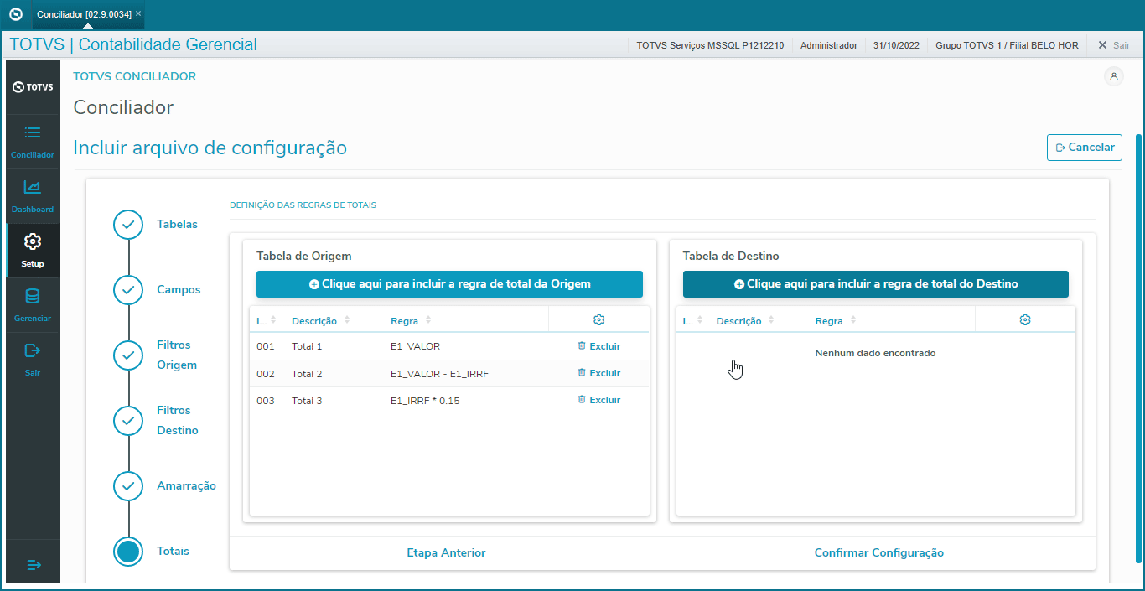
Task: Click Confirmar Configuração
Action: pyautogui.click(x=879, y=552)
